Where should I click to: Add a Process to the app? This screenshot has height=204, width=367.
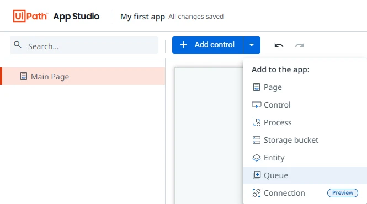click(x=305, y=122)
